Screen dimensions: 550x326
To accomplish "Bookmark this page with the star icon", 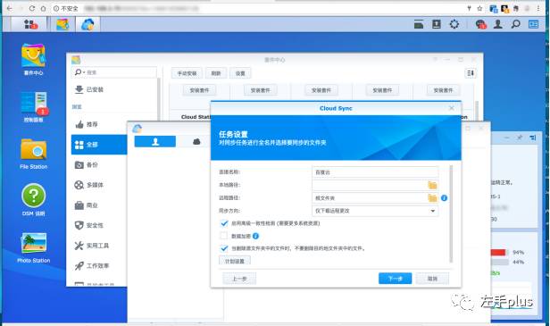I will point(479,8).
